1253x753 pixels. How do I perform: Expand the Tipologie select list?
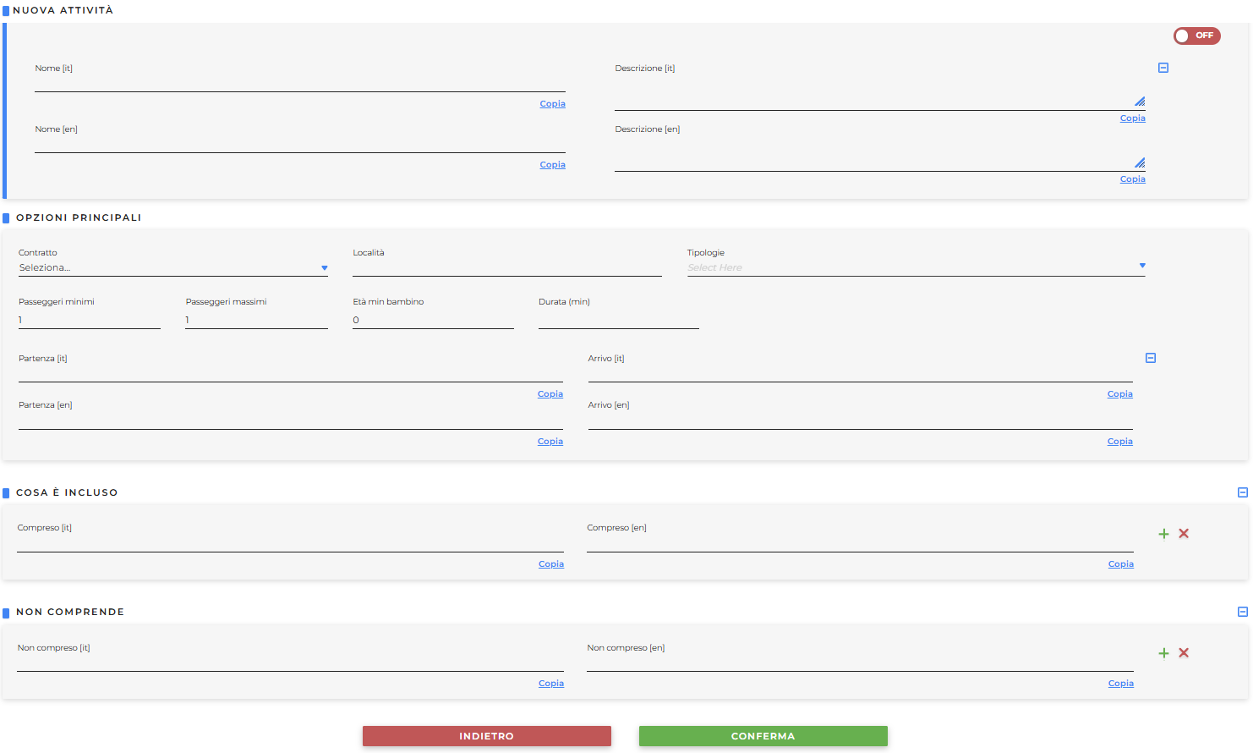[x=915, y=267]
